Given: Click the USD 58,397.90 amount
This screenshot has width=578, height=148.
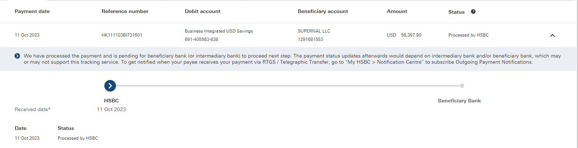Looking at the screenshot, I should tap(404, 35).
